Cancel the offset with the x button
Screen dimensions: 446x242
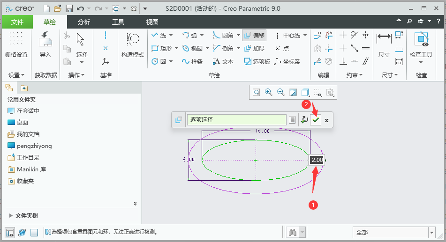(x=326, y=120)
